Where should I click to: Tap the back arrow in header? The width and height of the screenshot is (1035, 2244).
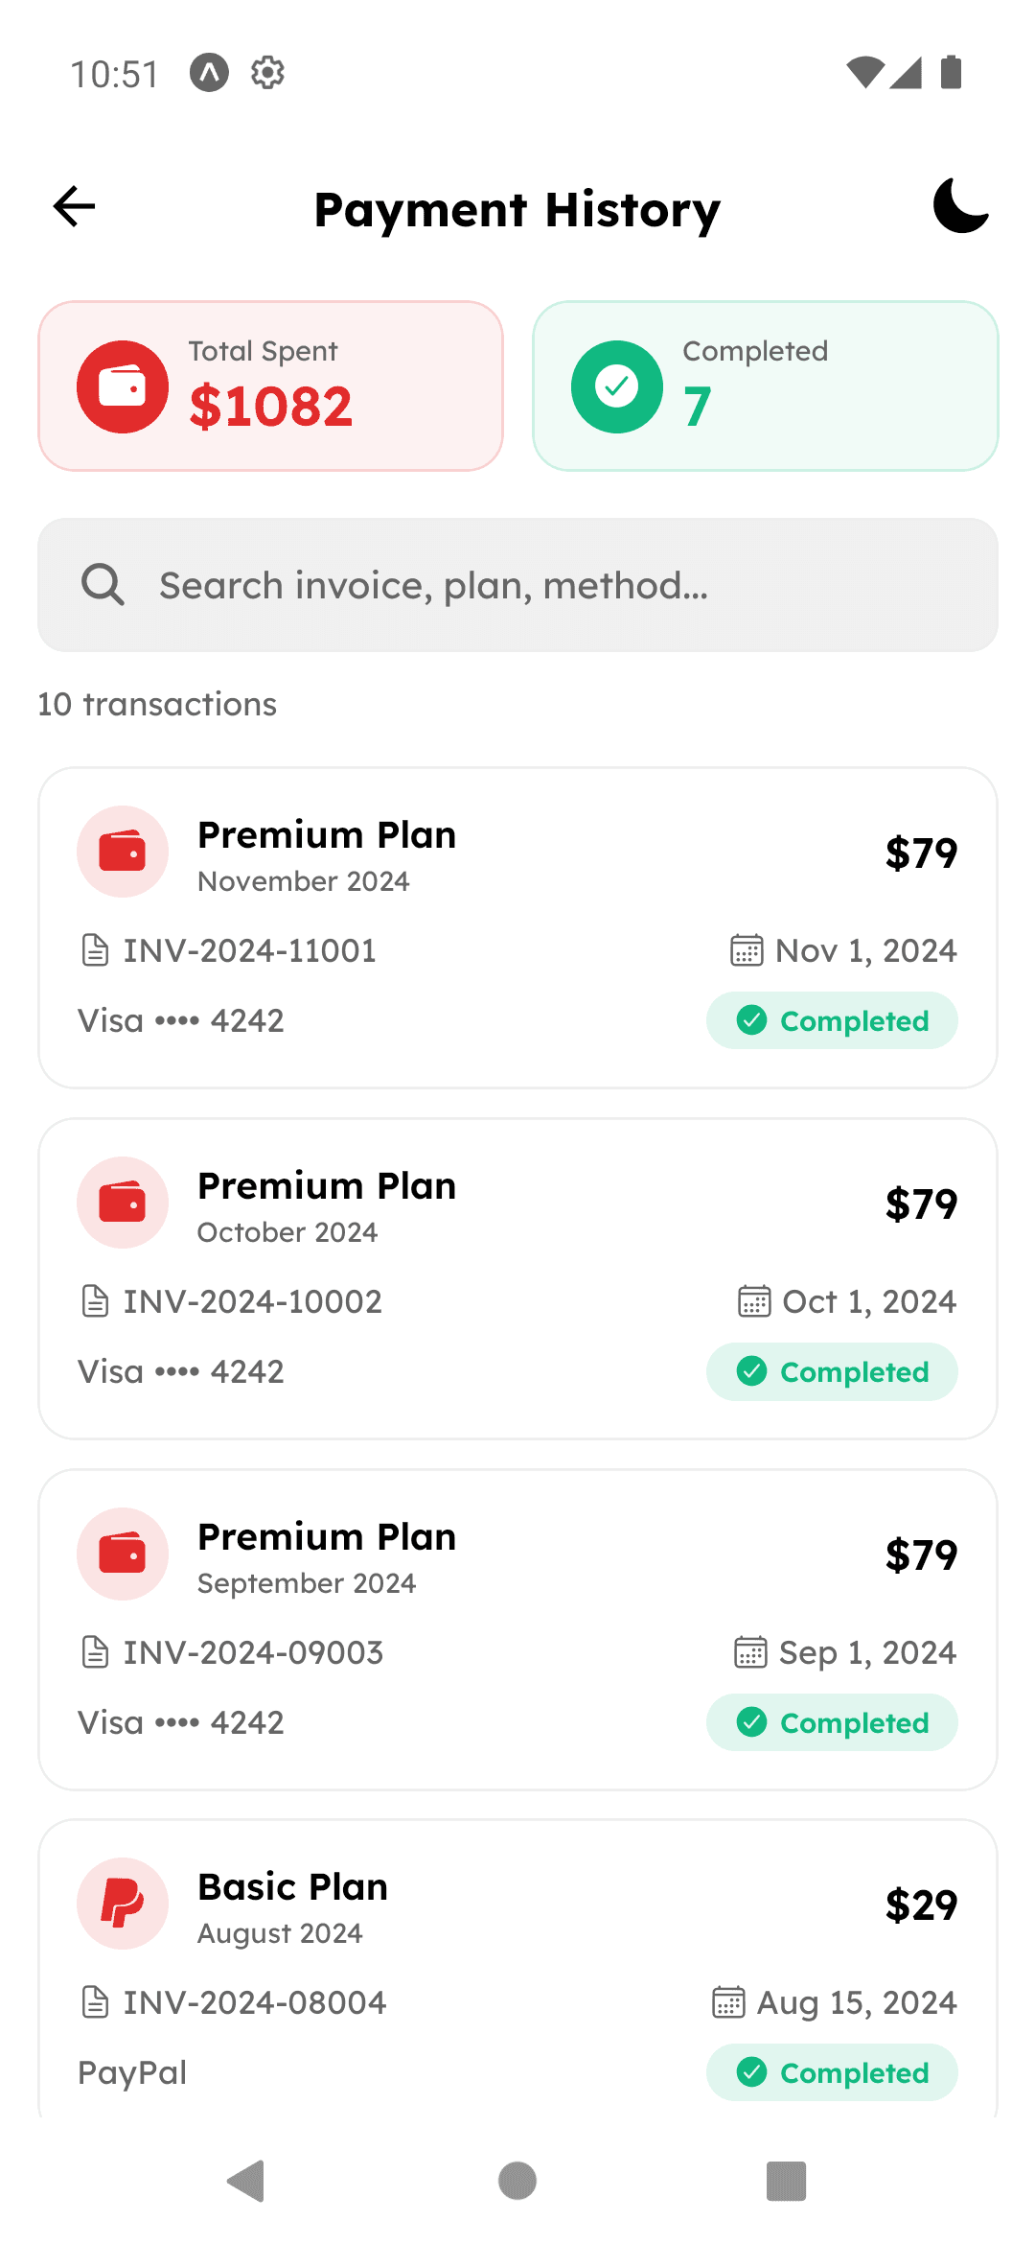[75, 206]
